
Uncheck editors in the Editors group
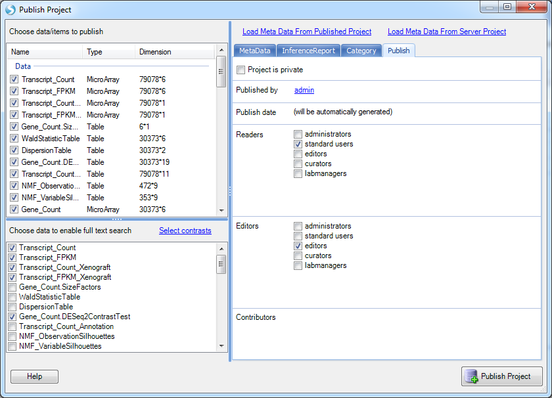(298, 246)
